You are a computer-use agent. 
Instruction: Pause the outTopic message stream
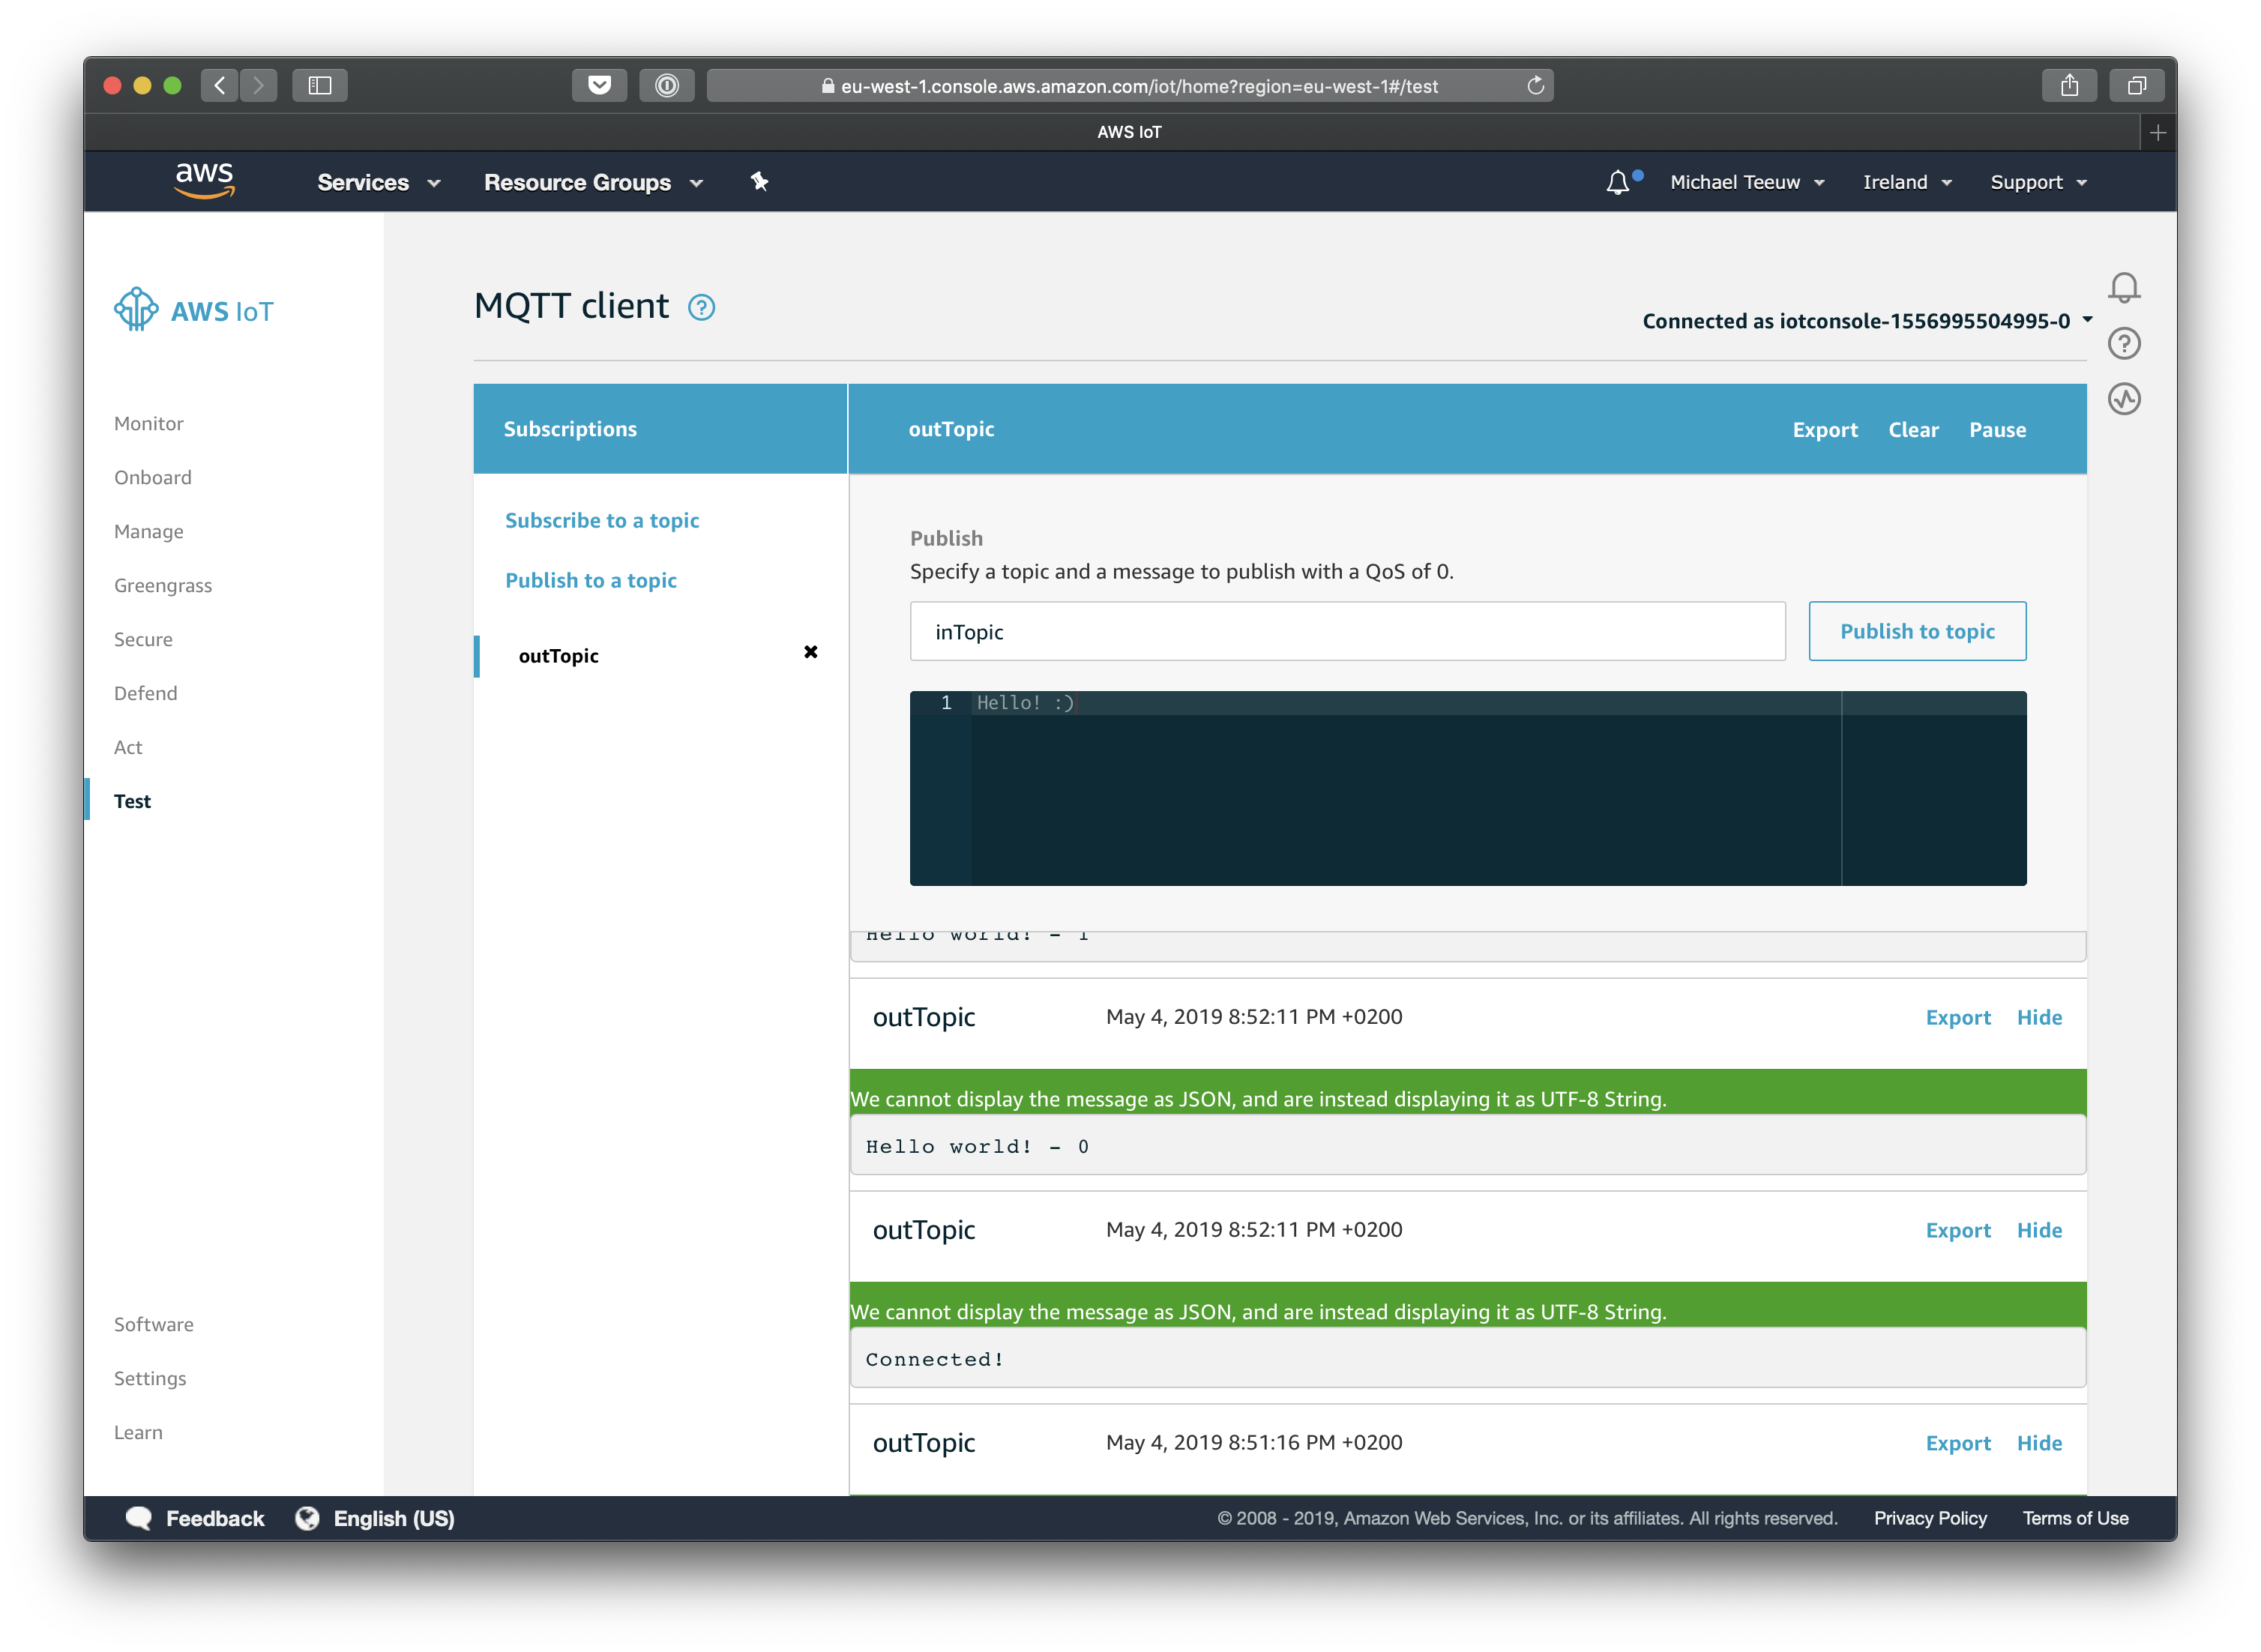pyautogui.click(x=1997, y=430)
